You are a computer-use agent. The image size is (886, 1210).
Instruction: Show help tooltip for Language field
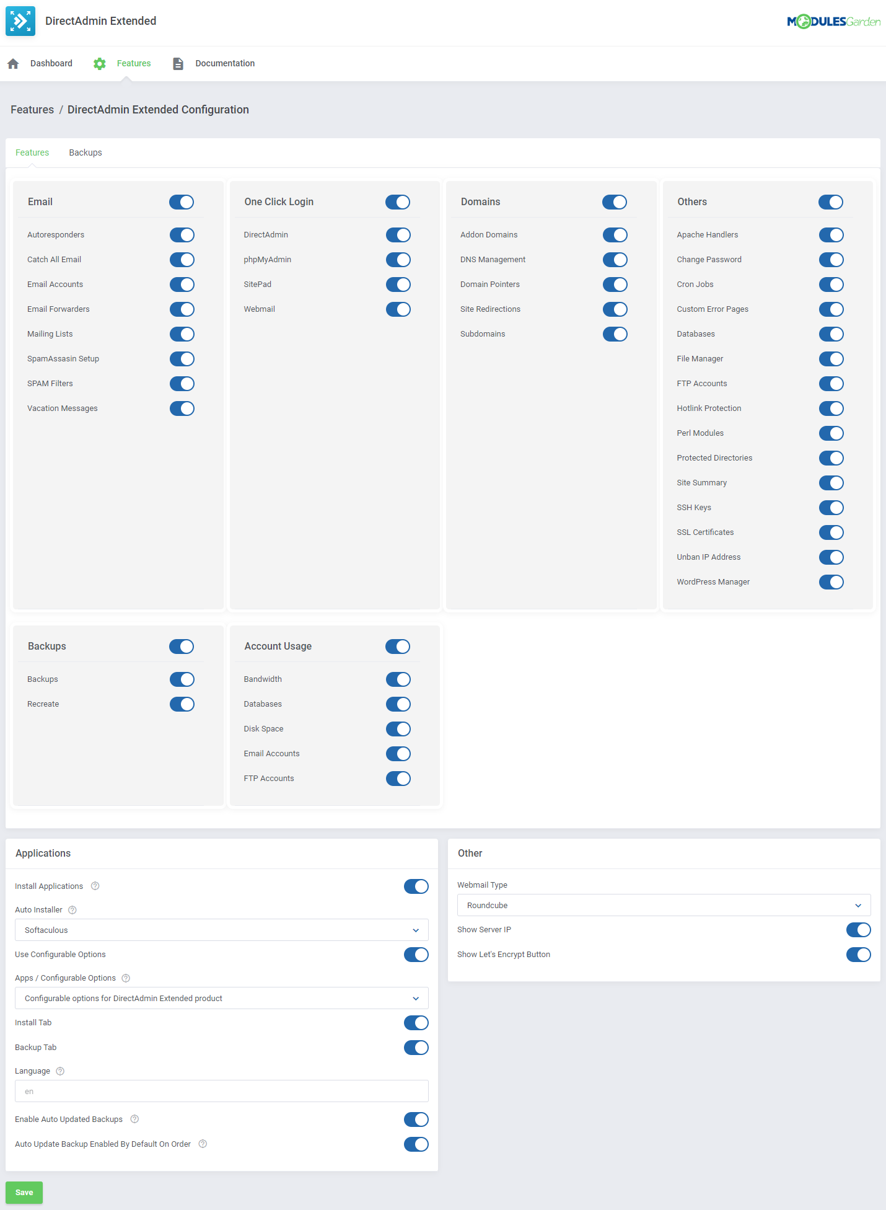tap(60, 1071)
